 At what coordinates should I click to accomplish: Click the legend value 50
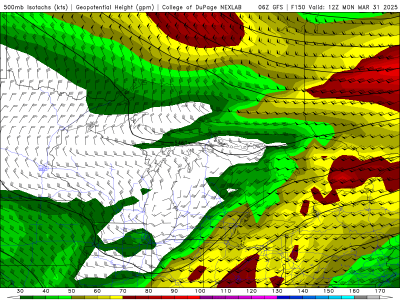71,291
